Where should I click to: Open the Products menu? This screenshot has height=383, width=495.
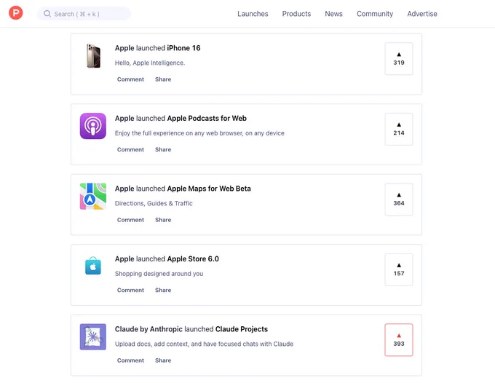click(x=296, y=14)
